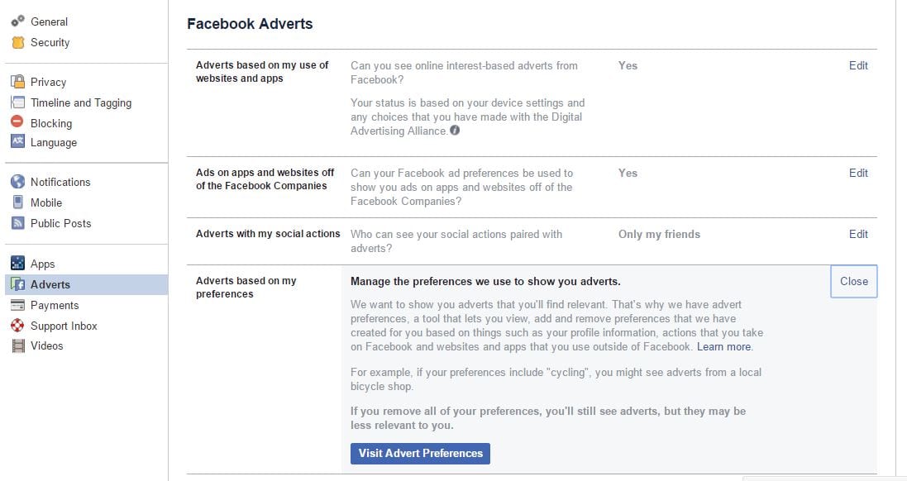Close the advert preferences section
Screen dimensions: 907x481
point(854,282)
